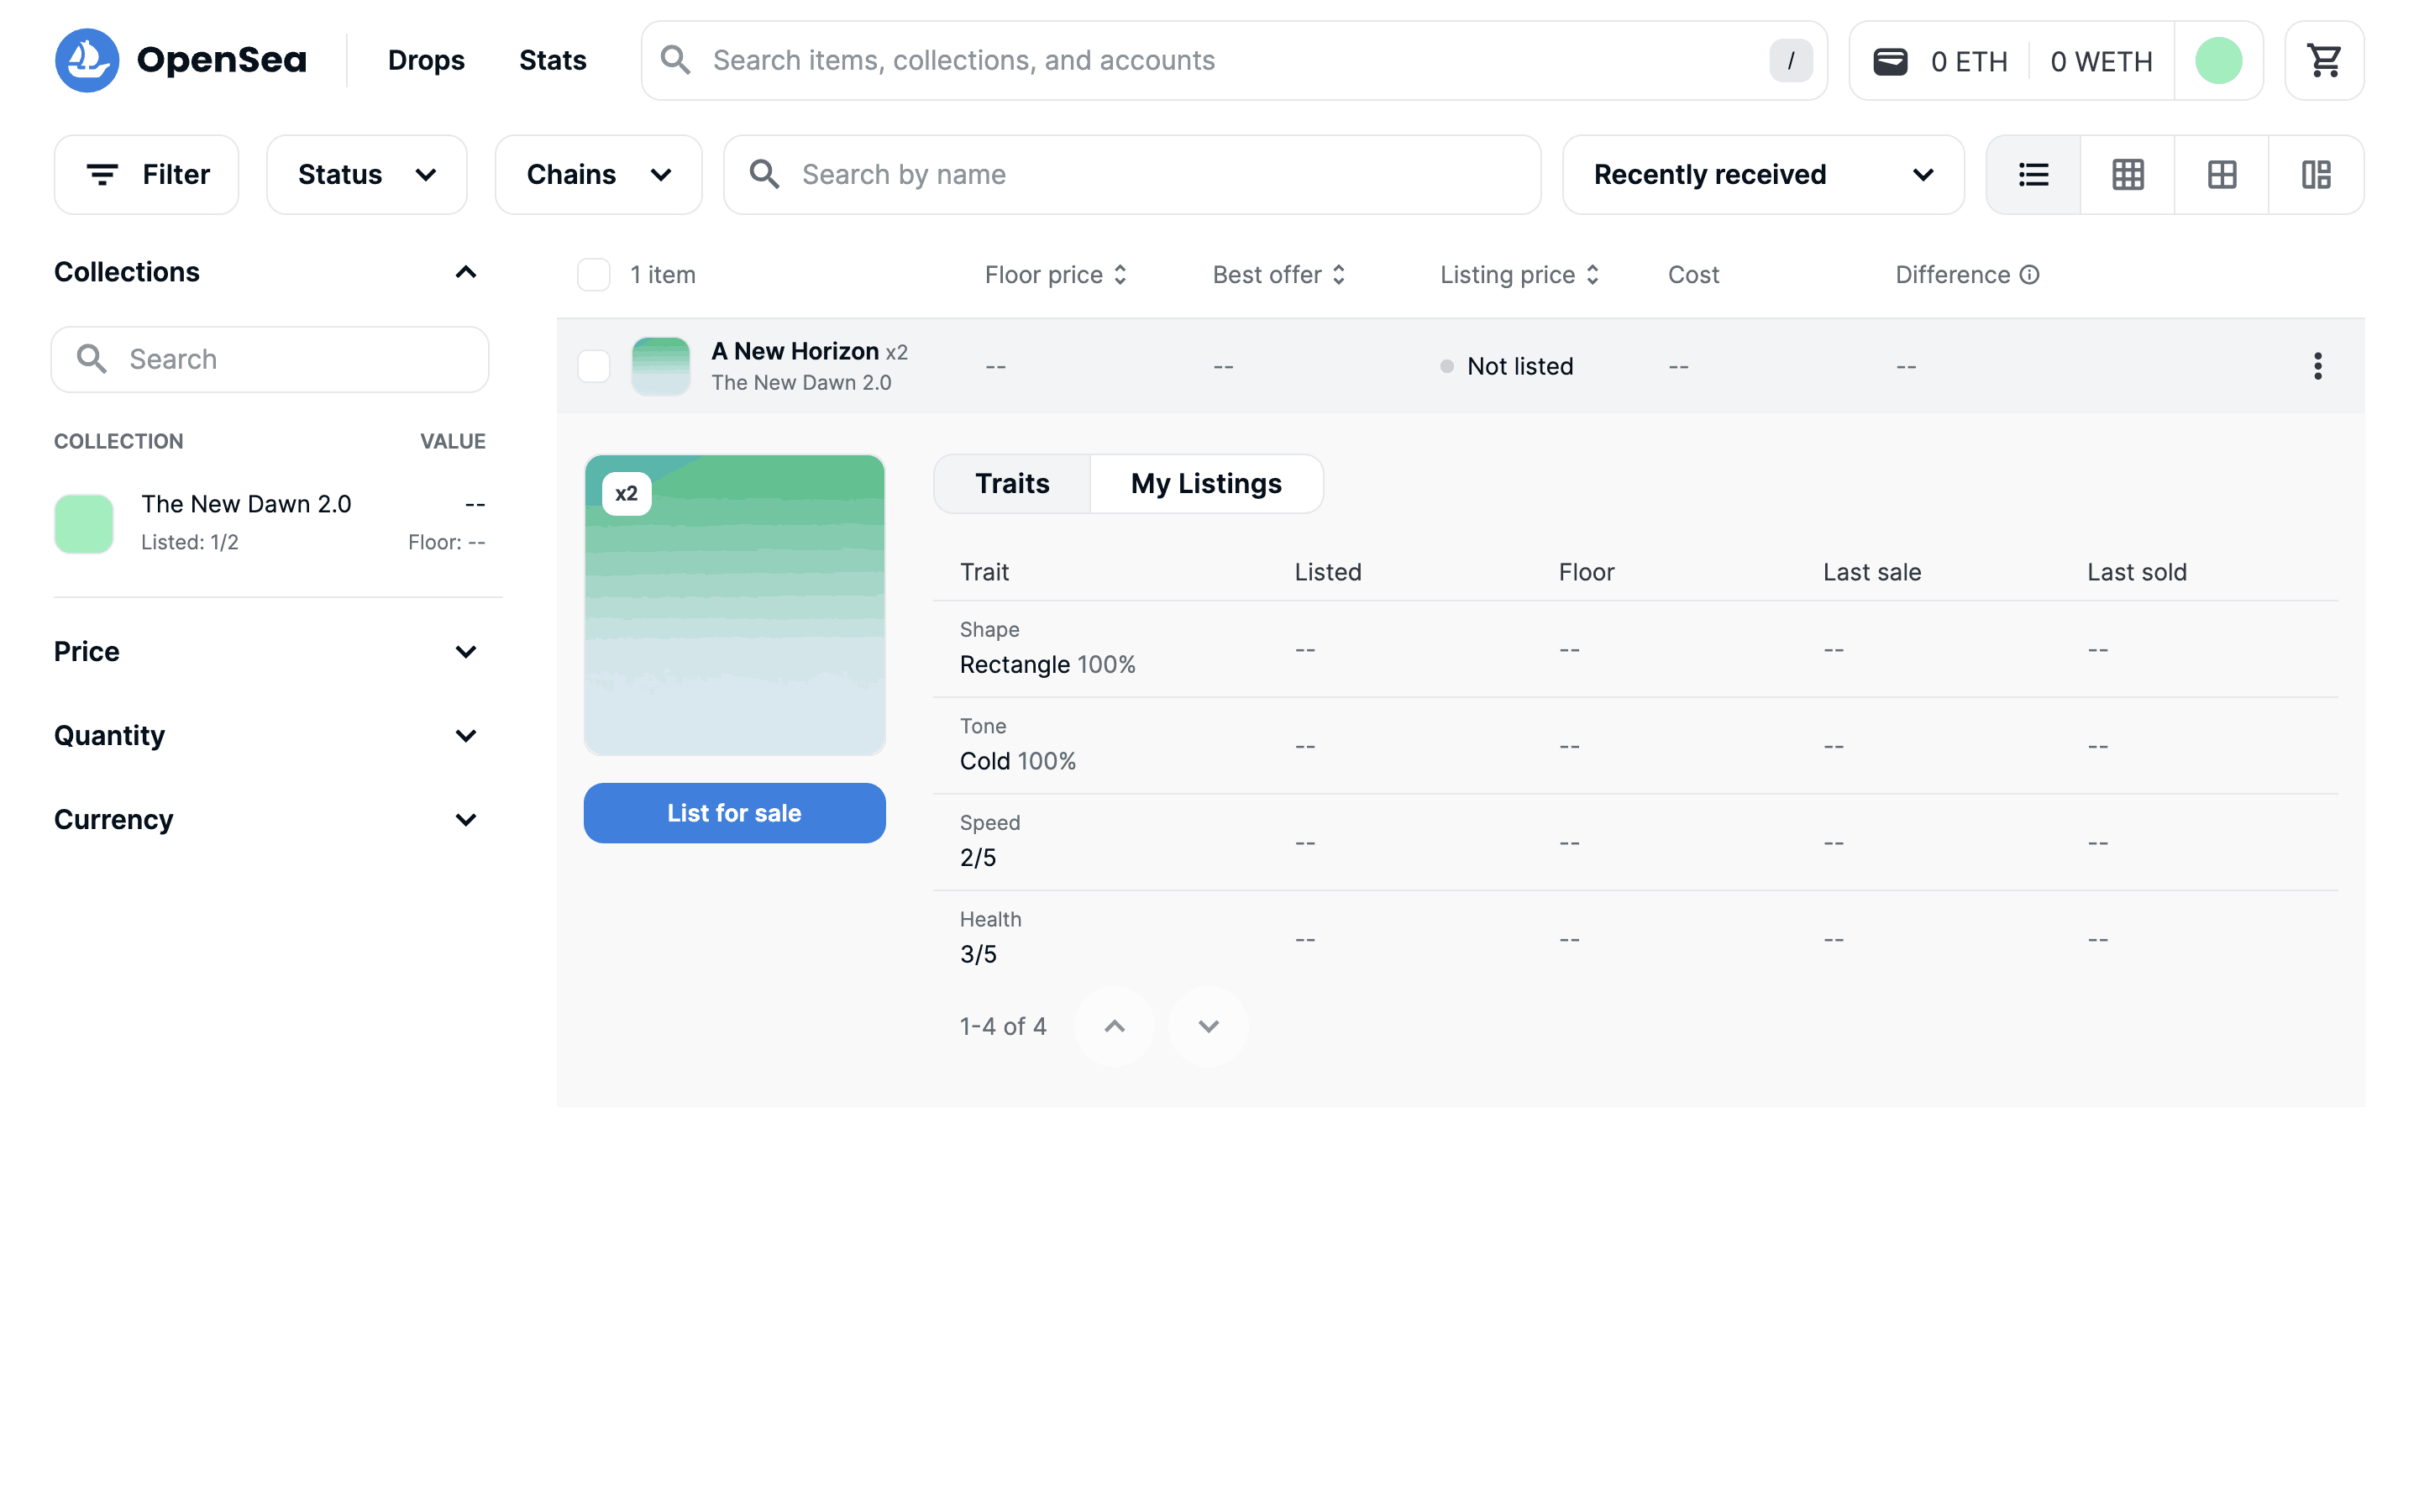Viewport: 2419px width, 1512px height.
Task: Click the Filter button
Action: coord(147,175)
